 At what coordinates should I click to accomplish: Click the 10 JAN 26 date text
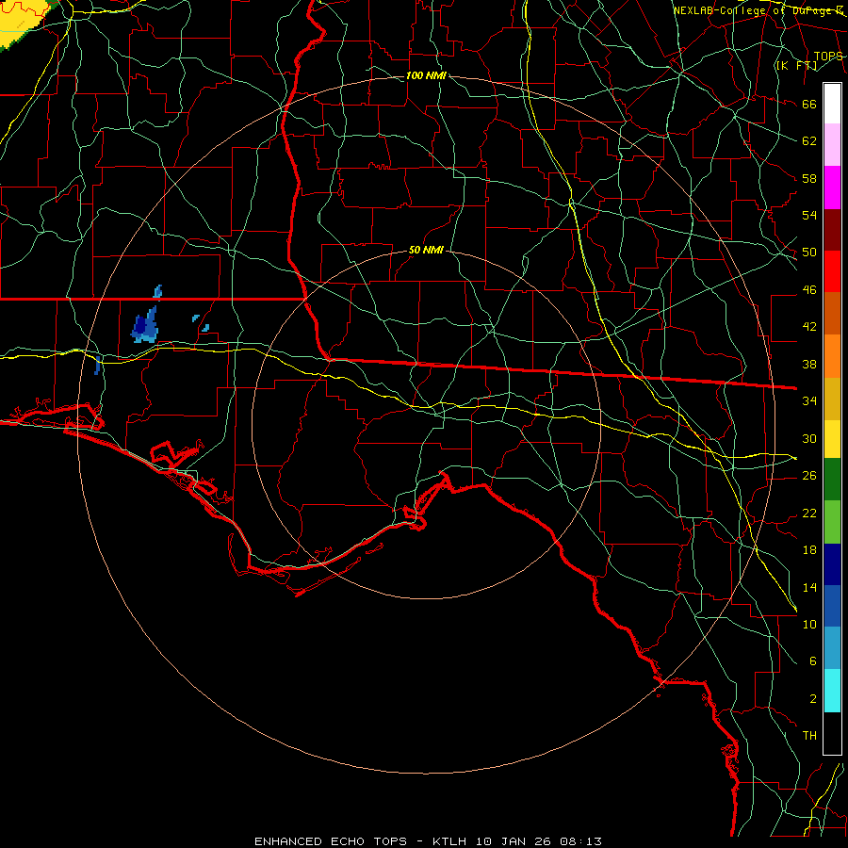tap(515, 841)
